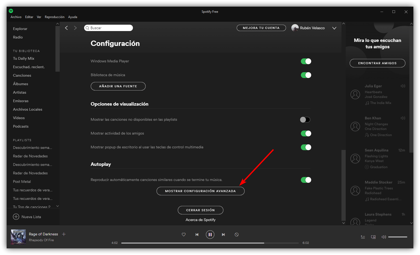Add Rage of Darkness to library with plus icon
Screen dimensions: 420x255
pos(64,234)
